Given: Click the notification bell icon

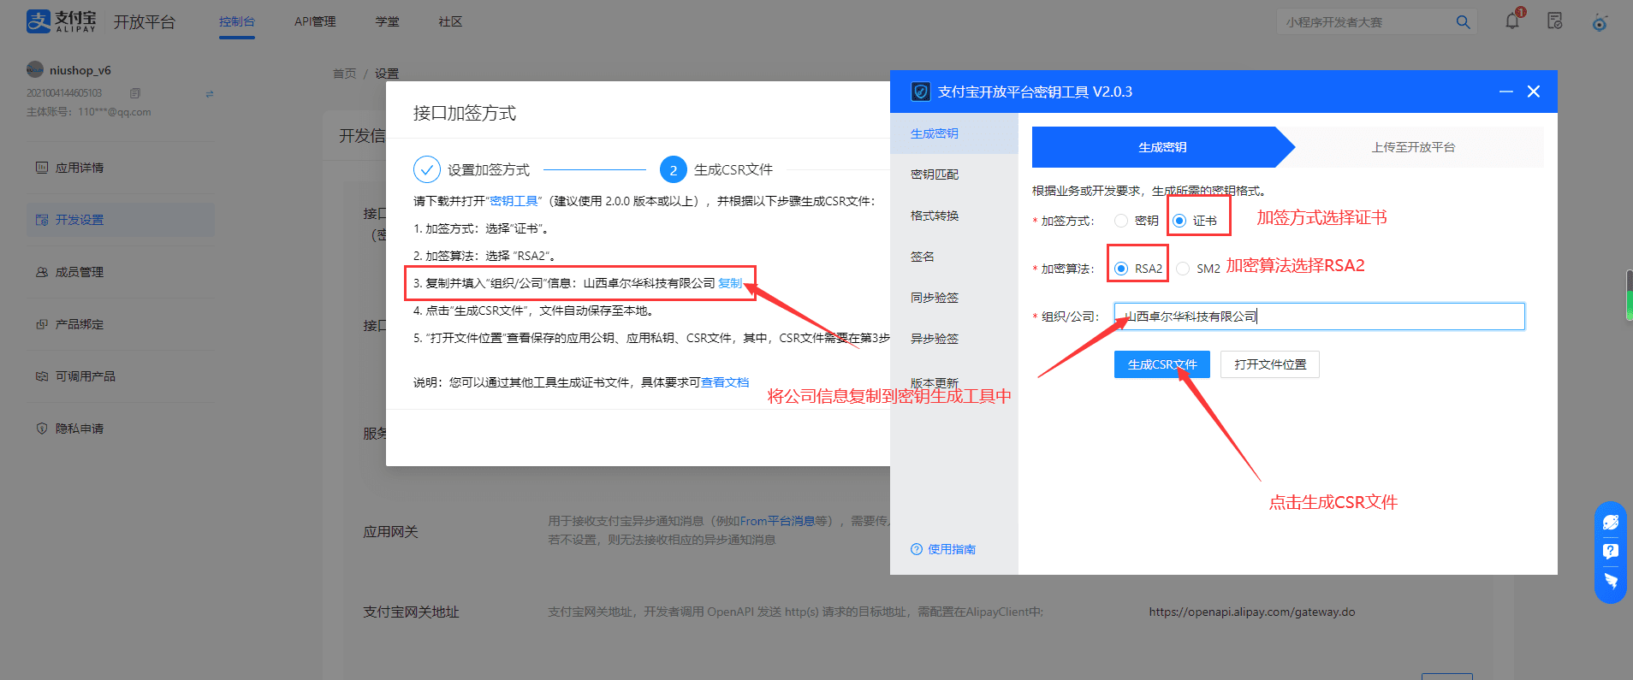Looking at the screenshot, I should click(1512, 21).
